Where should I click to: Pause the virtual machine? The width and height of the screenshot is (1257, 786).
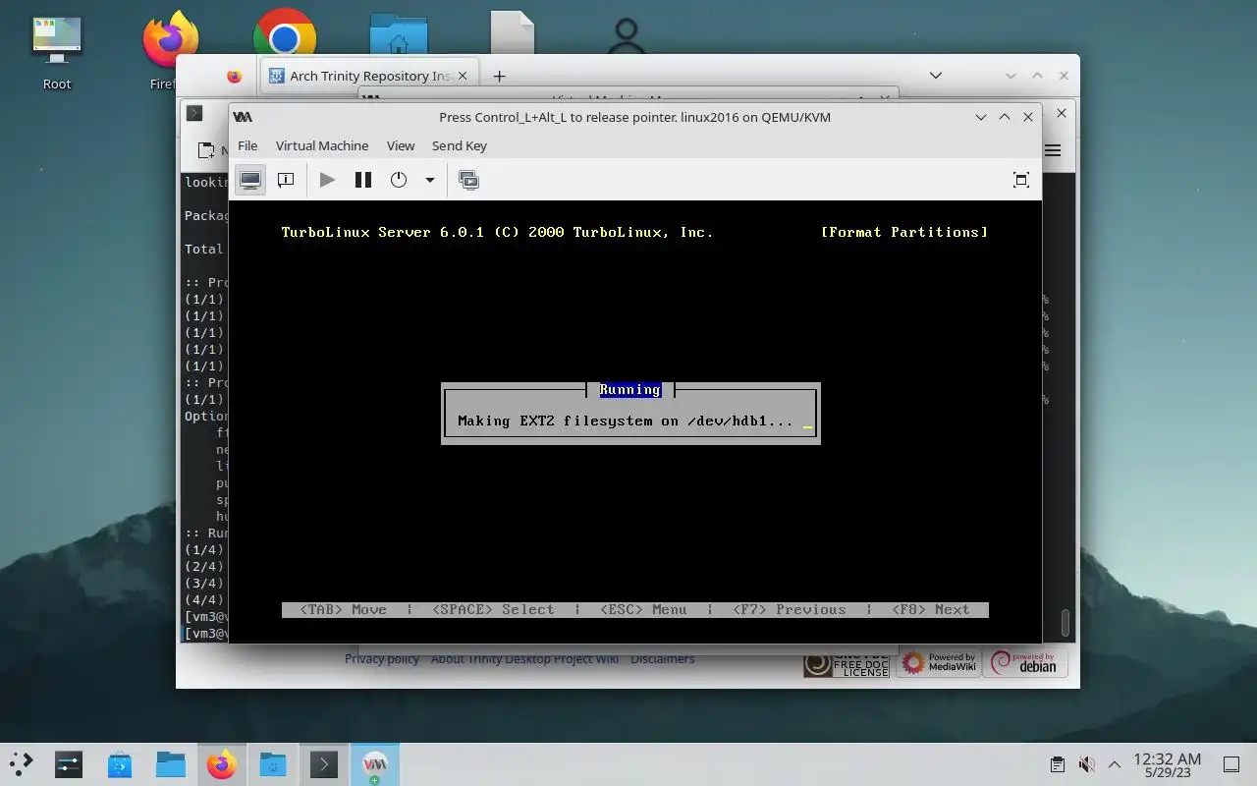363,180
